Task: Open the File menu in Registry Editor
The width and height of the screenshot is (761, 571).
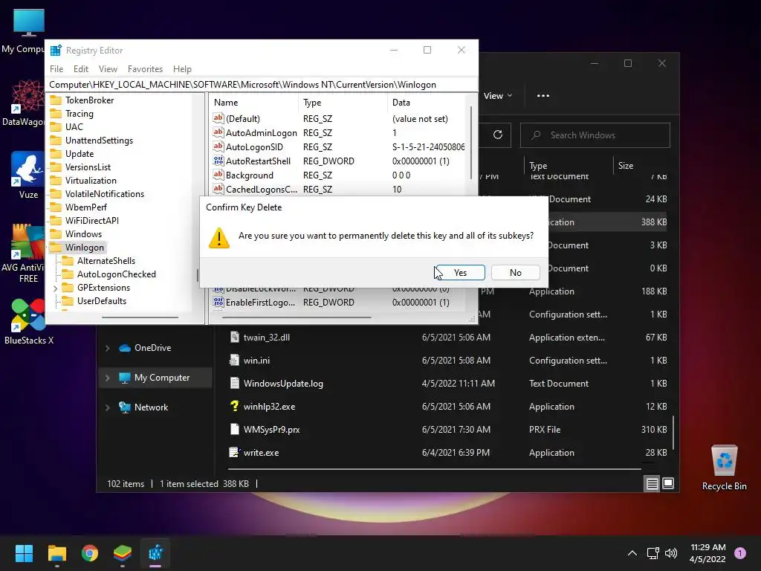Action: pos(56,69)
